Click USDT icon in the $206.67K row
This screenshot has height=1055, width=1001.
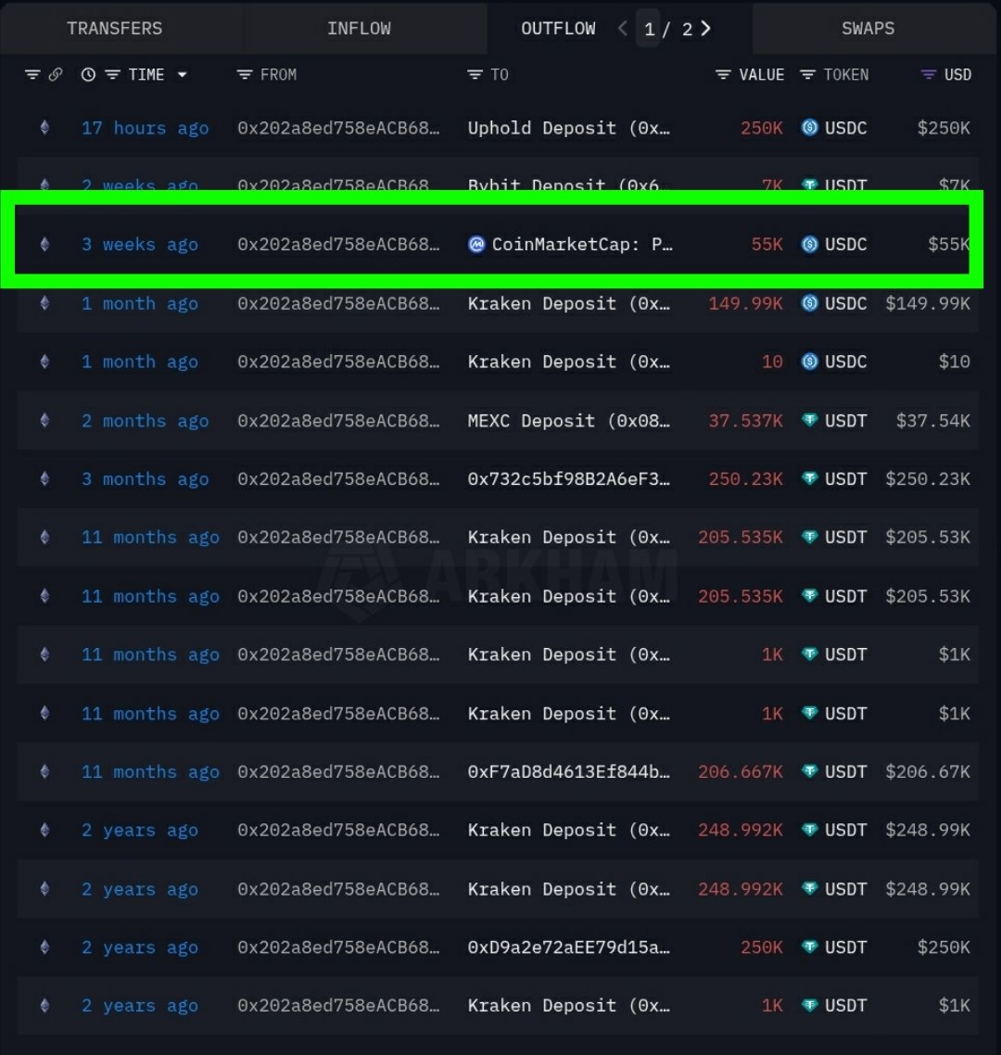pyautogui.click(x=810, y=771)
